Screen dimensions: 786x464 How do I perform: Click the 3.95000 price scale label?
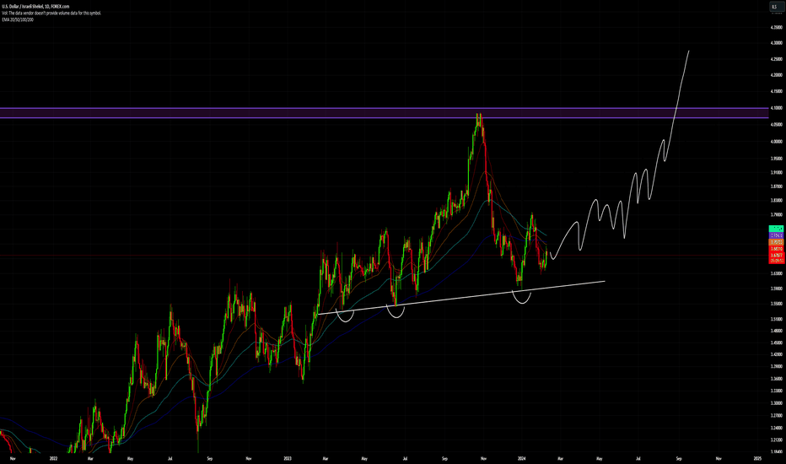click(776, 159)
